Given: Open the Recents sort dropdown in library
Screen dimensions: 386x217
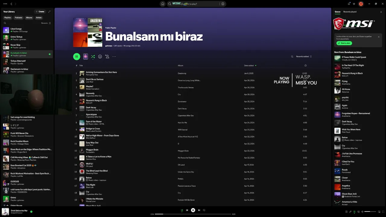Looking at the screenshot, I should 46,23.
